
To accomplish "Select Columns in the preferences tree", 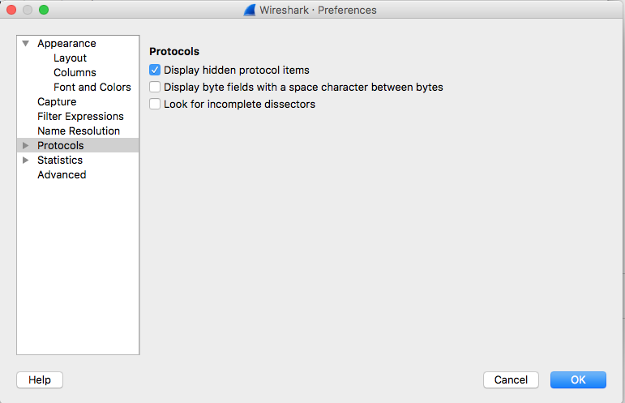I will 75,73.
